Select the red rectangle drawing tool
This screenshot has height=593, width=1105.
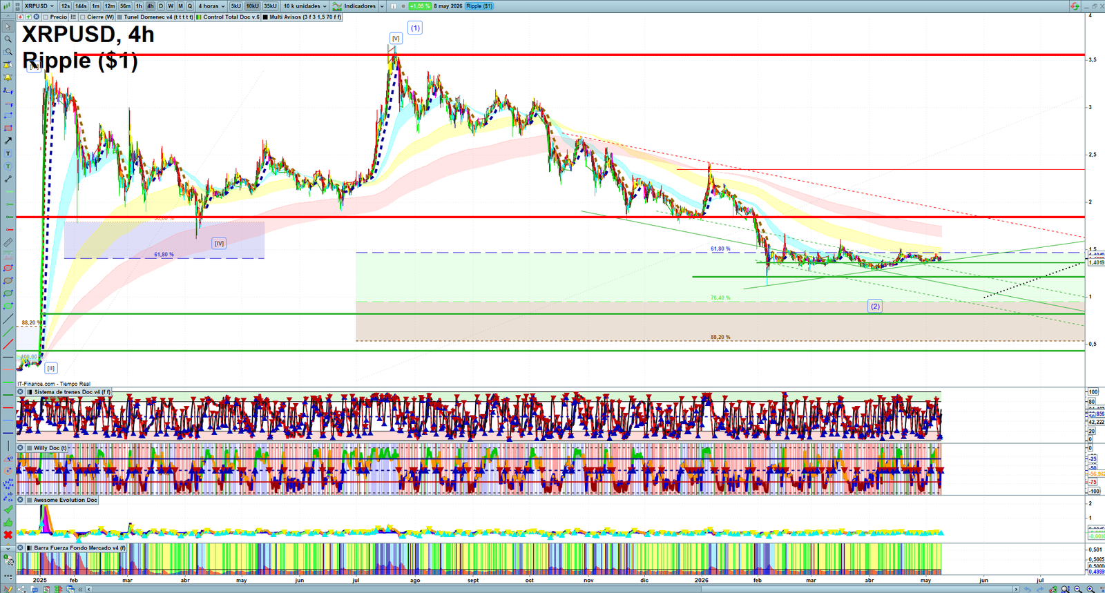(x=8, y=128)
